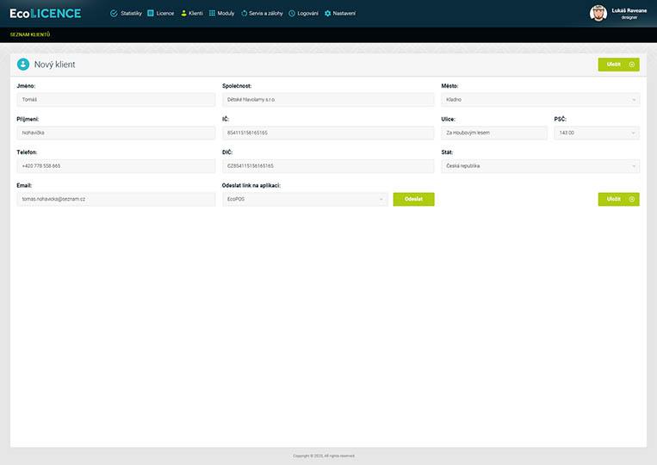
Task: Click the Statistiky checkmark icon
Action: [114, 14]
